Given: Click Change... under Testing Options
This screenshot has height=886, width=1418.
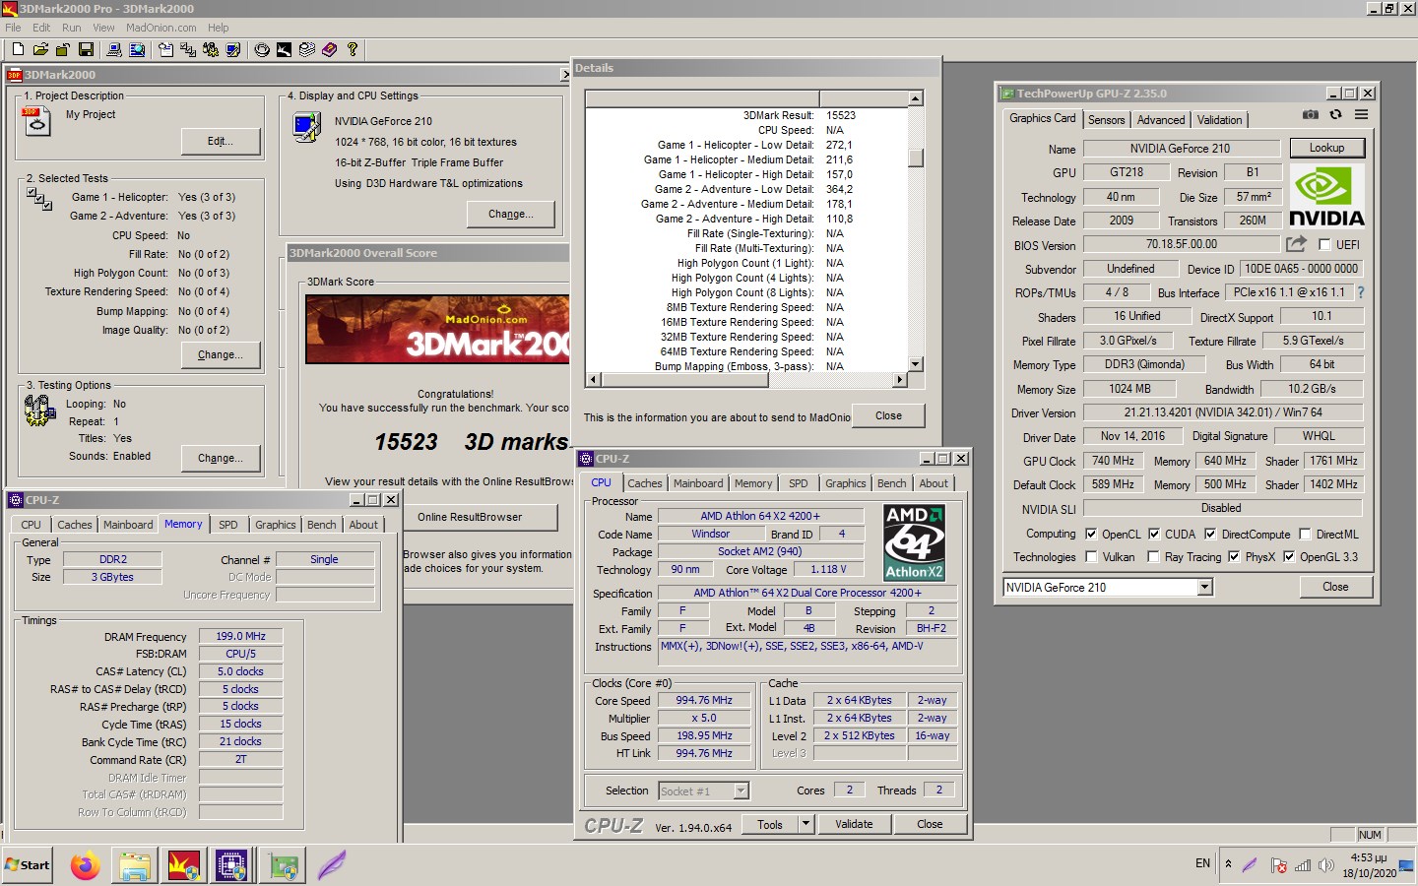Looking at the screenshot, I should click(221, 458).
